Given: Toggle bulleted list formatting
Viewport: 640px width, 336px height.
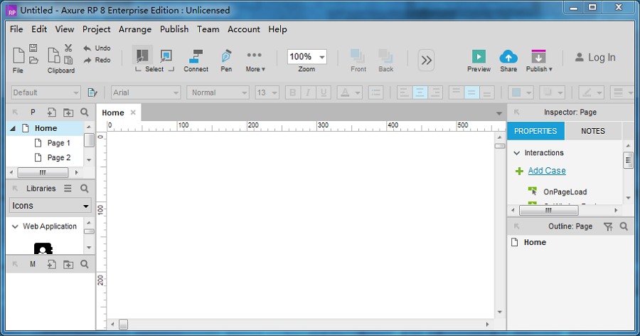Looking at the screenshot, I should 375,93.
